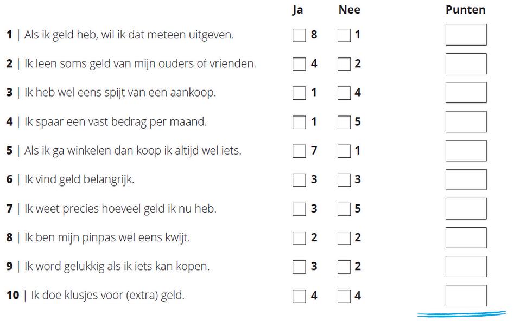Tick Ja for borrowing money from parents

(299, 64)
